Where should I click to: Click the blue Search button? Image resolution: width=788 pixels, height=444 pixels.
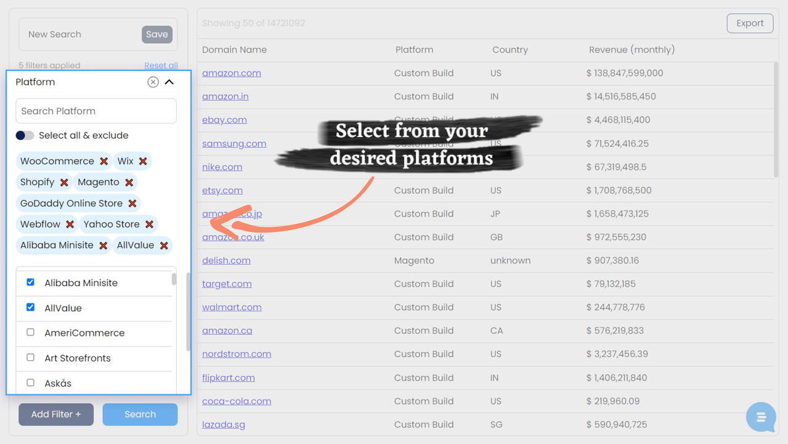(x=140, y=414)
